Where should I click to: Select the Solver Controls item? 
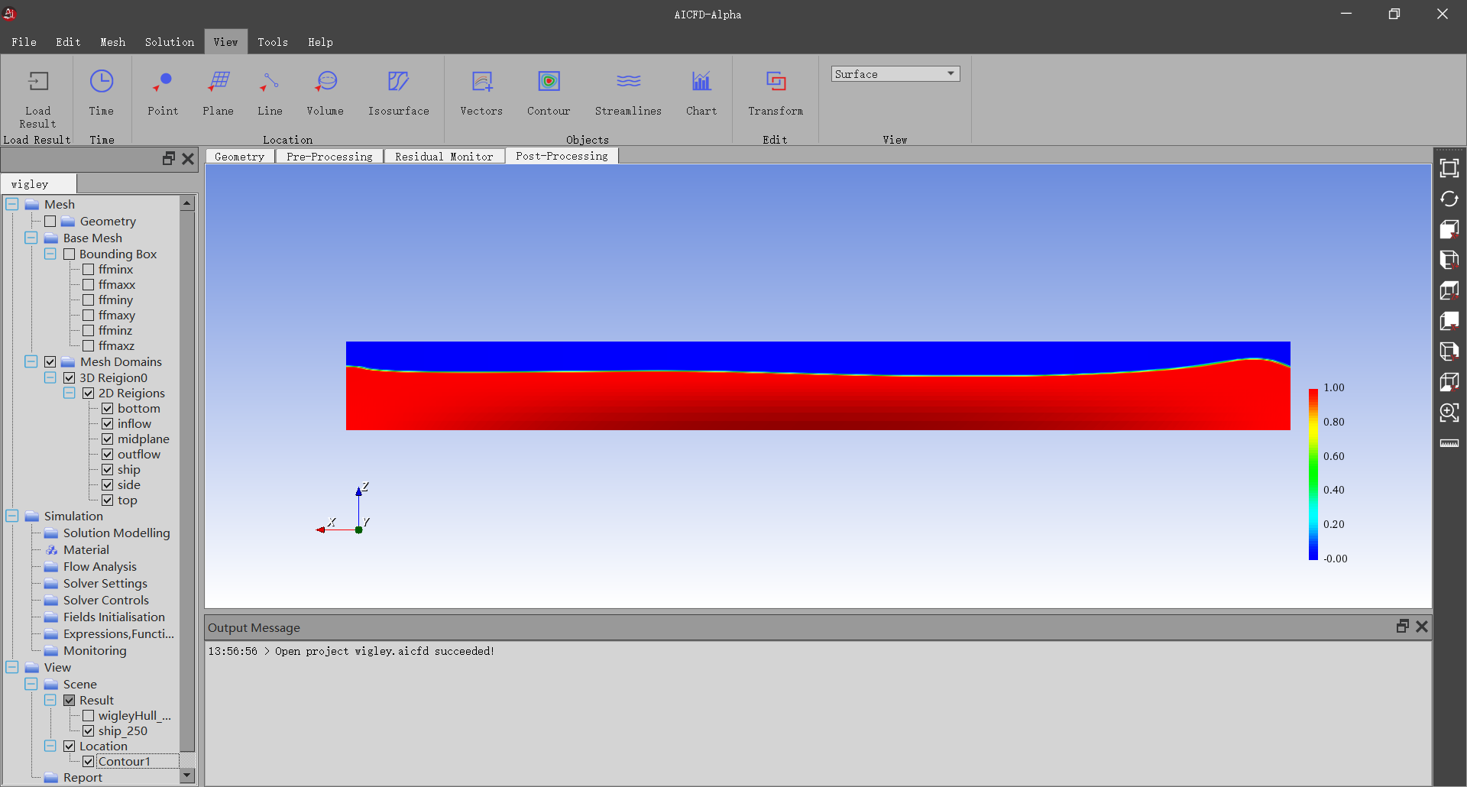coord(106,600)
